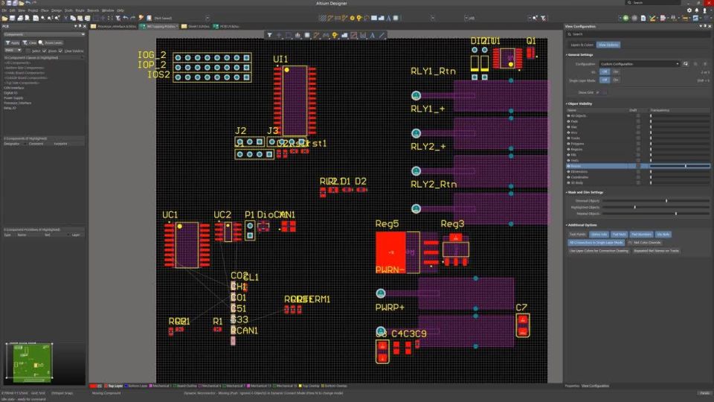Turn Single Layer Mode On
This screenshot has width=714, height=402.
[616, 80]
